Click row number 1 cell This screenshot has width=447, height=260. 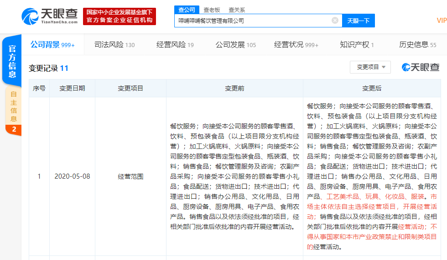click(x=39, y=176)
